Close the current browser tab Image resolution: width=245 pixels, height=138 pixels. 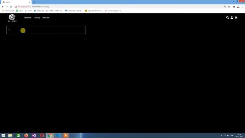[x=29, y=2]
